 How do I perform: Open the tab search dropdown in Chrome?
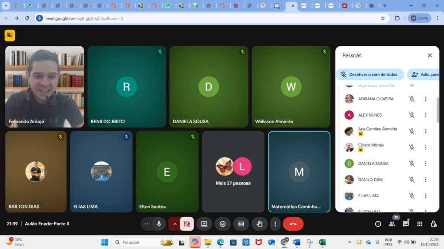click(6, 6)
